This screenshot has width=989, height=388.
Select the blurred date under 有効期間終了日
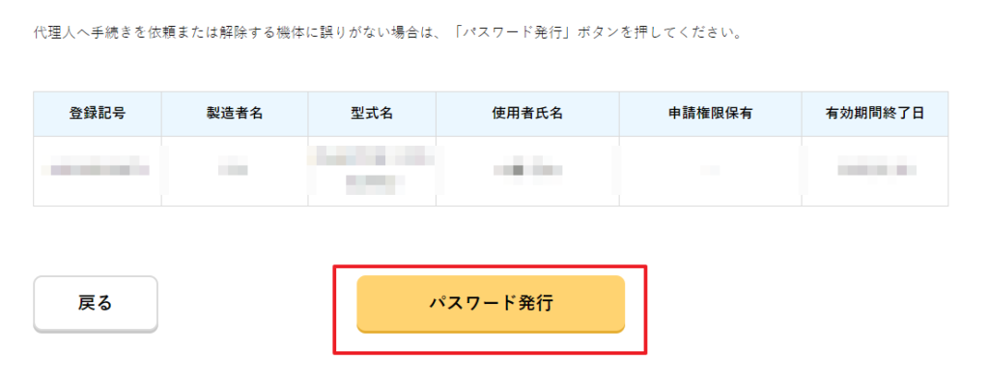(875, 171)
